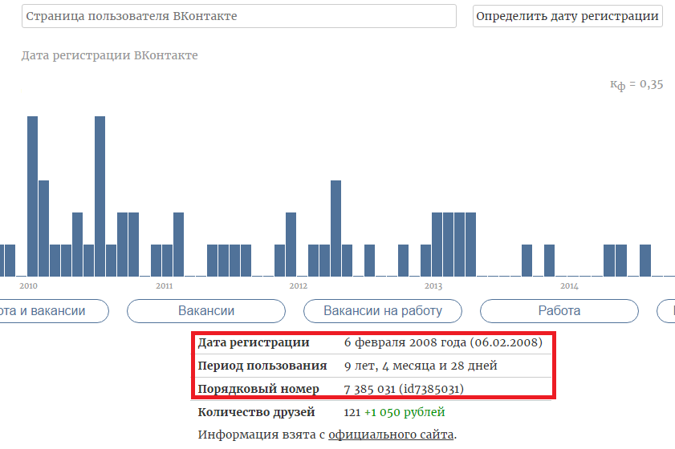675x449 pixels.
Task: Open the 'Вакансии' pill button
Action: click(206, 311)
